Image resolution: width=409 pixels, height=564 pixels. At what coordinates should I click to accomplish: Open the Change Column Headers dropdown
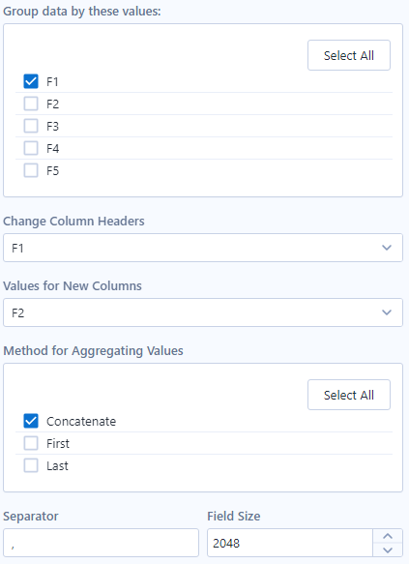point(203,248)
